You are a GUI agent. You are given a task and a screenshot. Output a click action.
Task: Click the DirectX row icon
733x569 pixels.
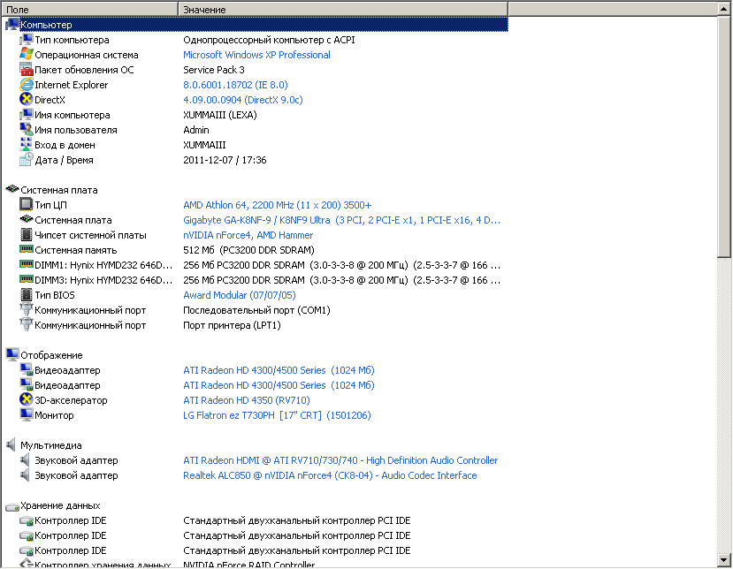coord(27,100)
